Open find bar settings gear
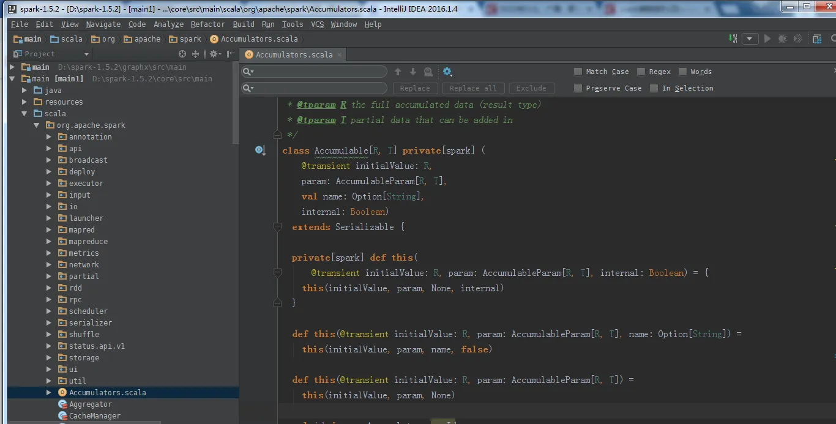The width and height of the screenshot is (836, 424). point(447,72)
